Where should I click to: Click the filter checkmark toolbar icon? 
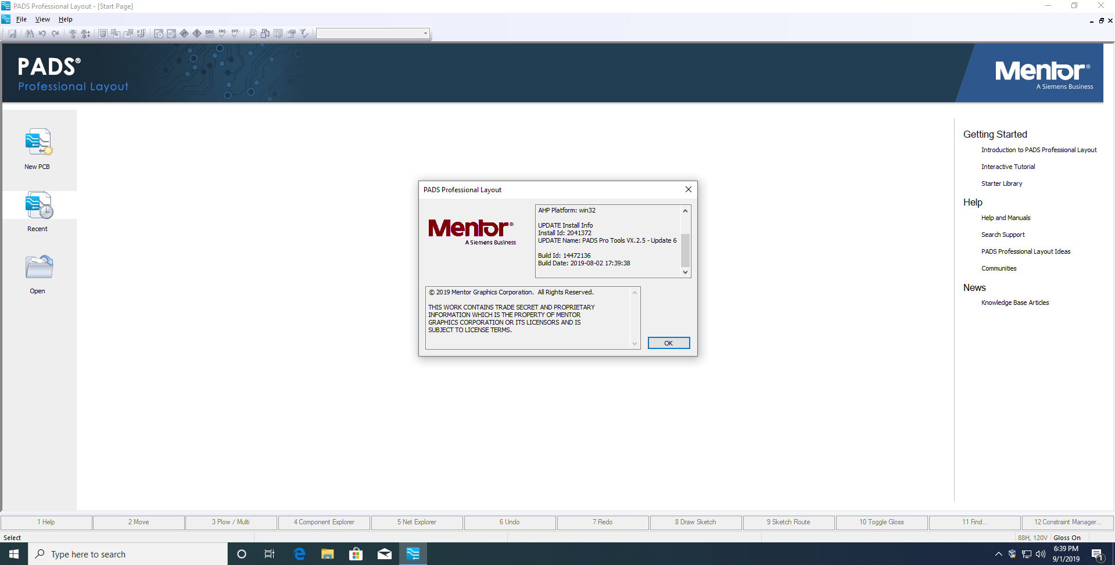(304, 34)
